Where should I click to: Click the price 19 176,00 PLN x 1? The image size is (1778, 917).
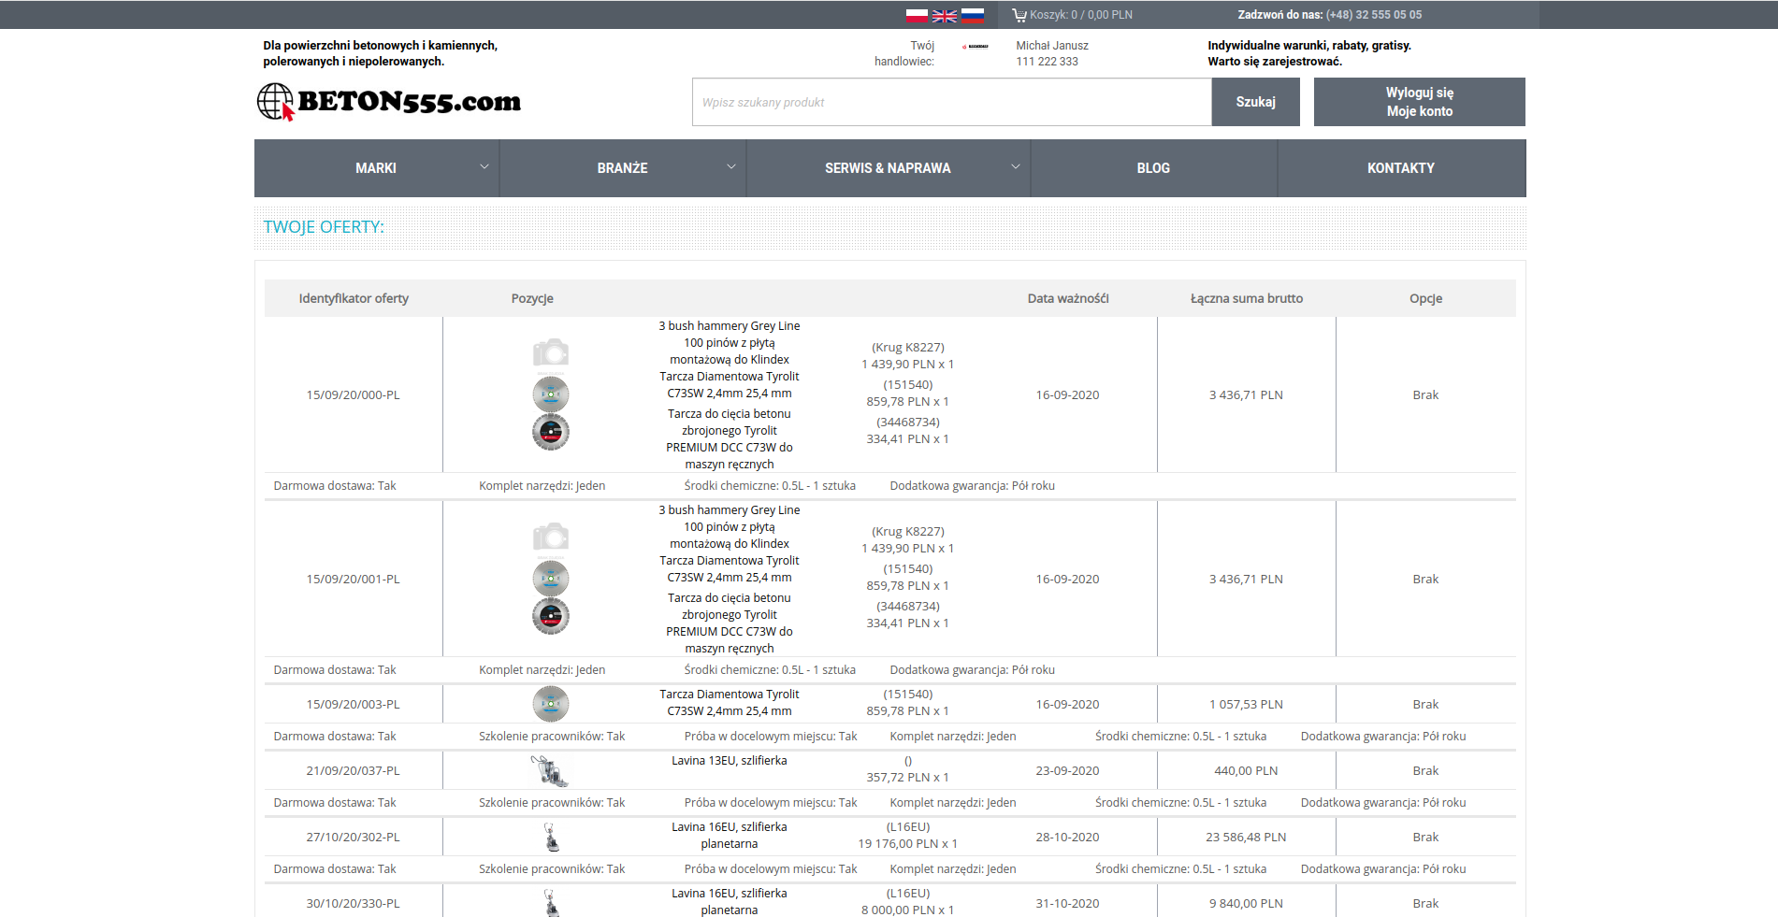pyautogui.click(x=907, y=844)
